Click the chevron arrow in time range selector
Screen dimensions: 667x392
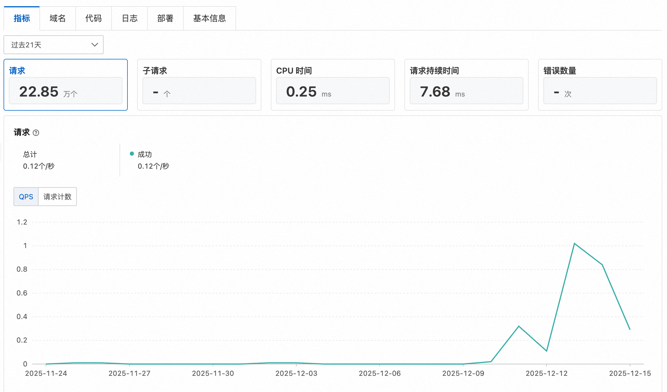click(94, 45)
